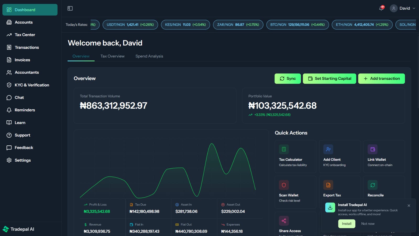
Task: Install the Tradepal AI app
Action: [346, 224]
